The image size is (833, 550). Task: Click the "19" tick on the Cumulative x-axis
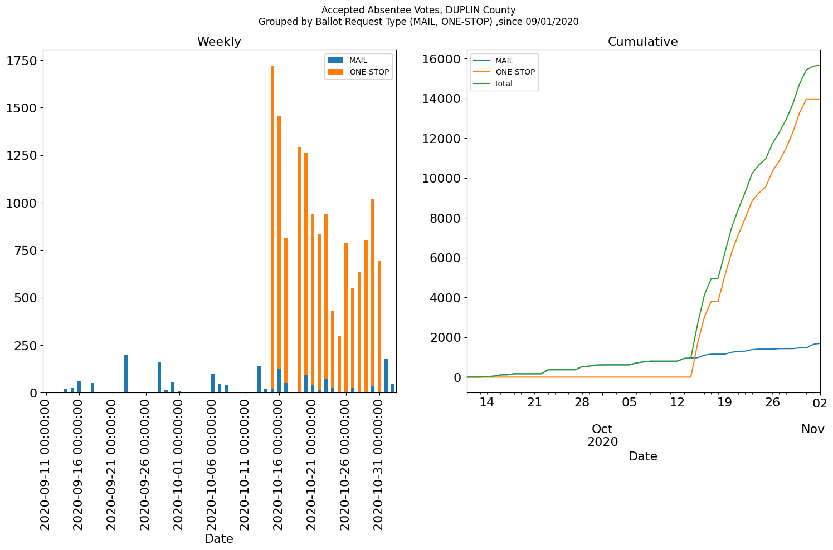[x=724, y=402]
